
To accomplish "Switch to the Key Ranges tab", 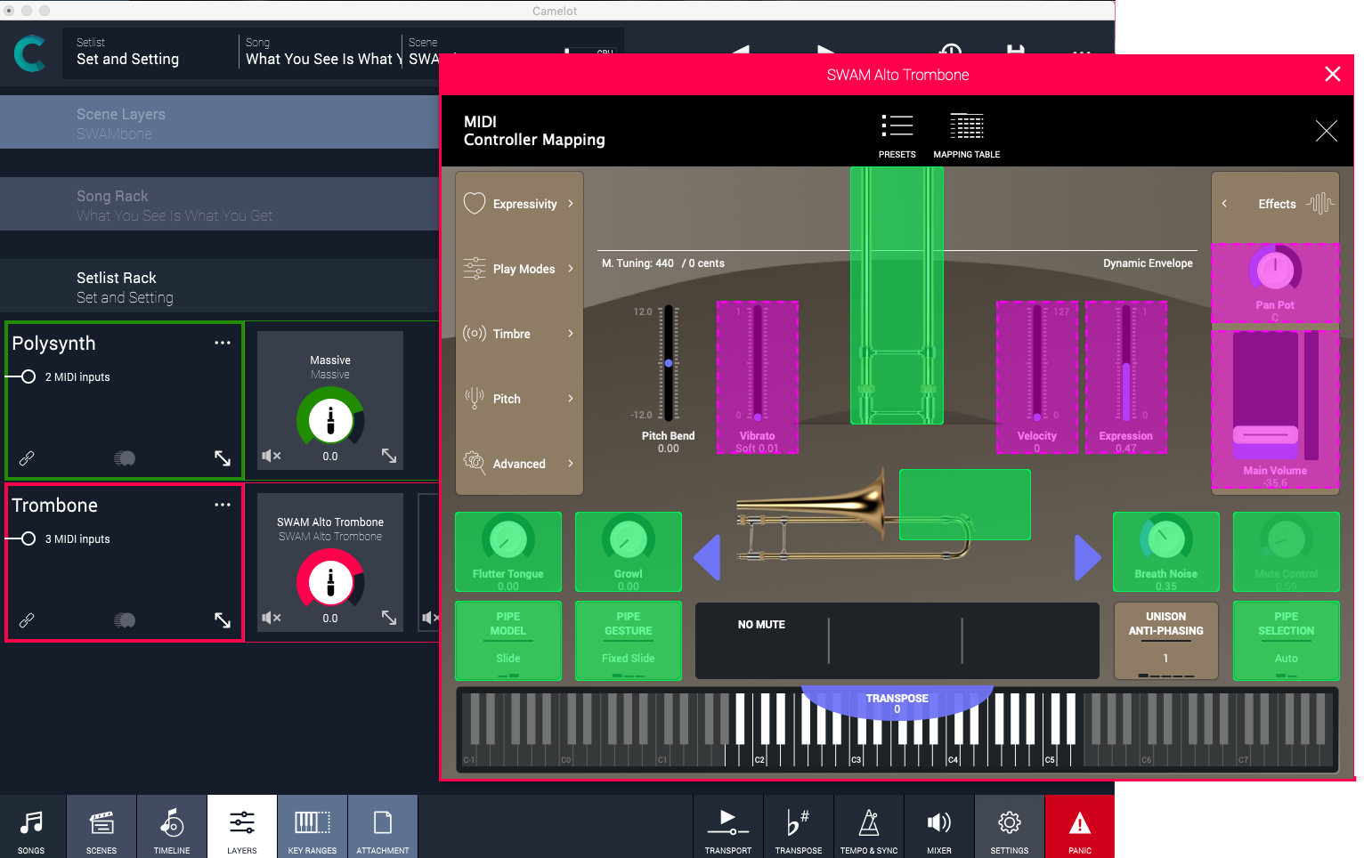I will point(313,826).
